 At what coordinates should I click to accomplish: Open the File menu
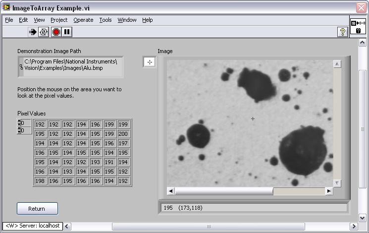9,20
